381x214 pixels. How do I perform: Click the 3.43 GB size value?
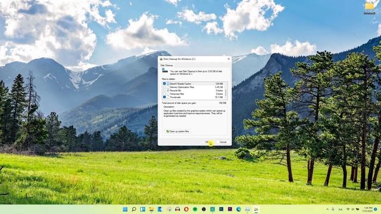tap(219, 87)
